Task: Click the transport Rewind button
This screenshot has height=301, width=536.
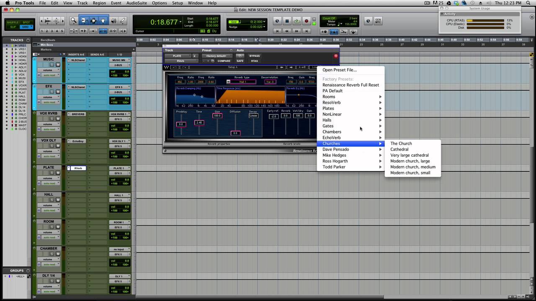Action: click(287, 31)
